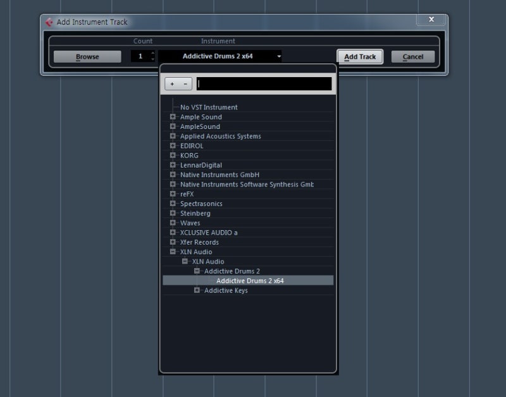The image size is (506, 397).
Task: Collapse the nested XLN Audio subfolder
Action: click(185, 261)
